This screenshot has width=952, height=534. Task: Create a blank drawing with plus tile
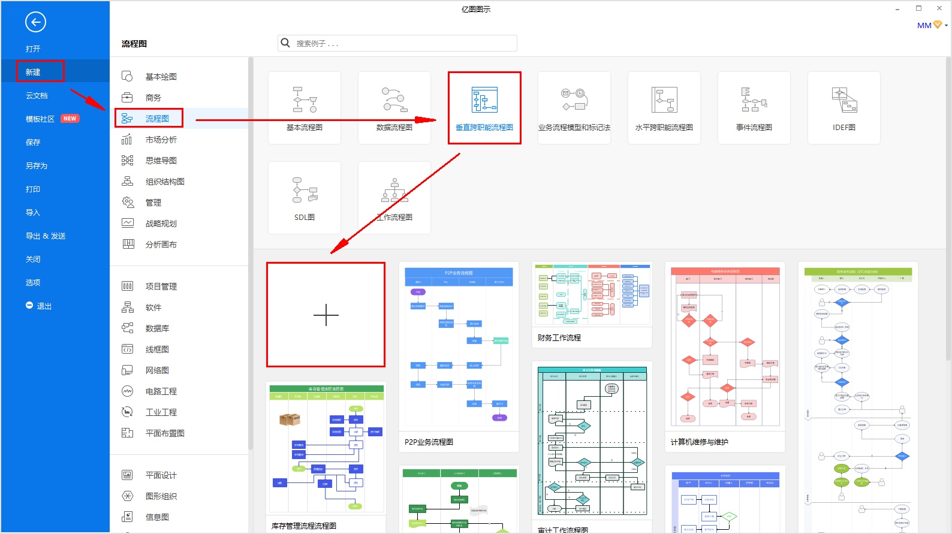pos(326,315)
